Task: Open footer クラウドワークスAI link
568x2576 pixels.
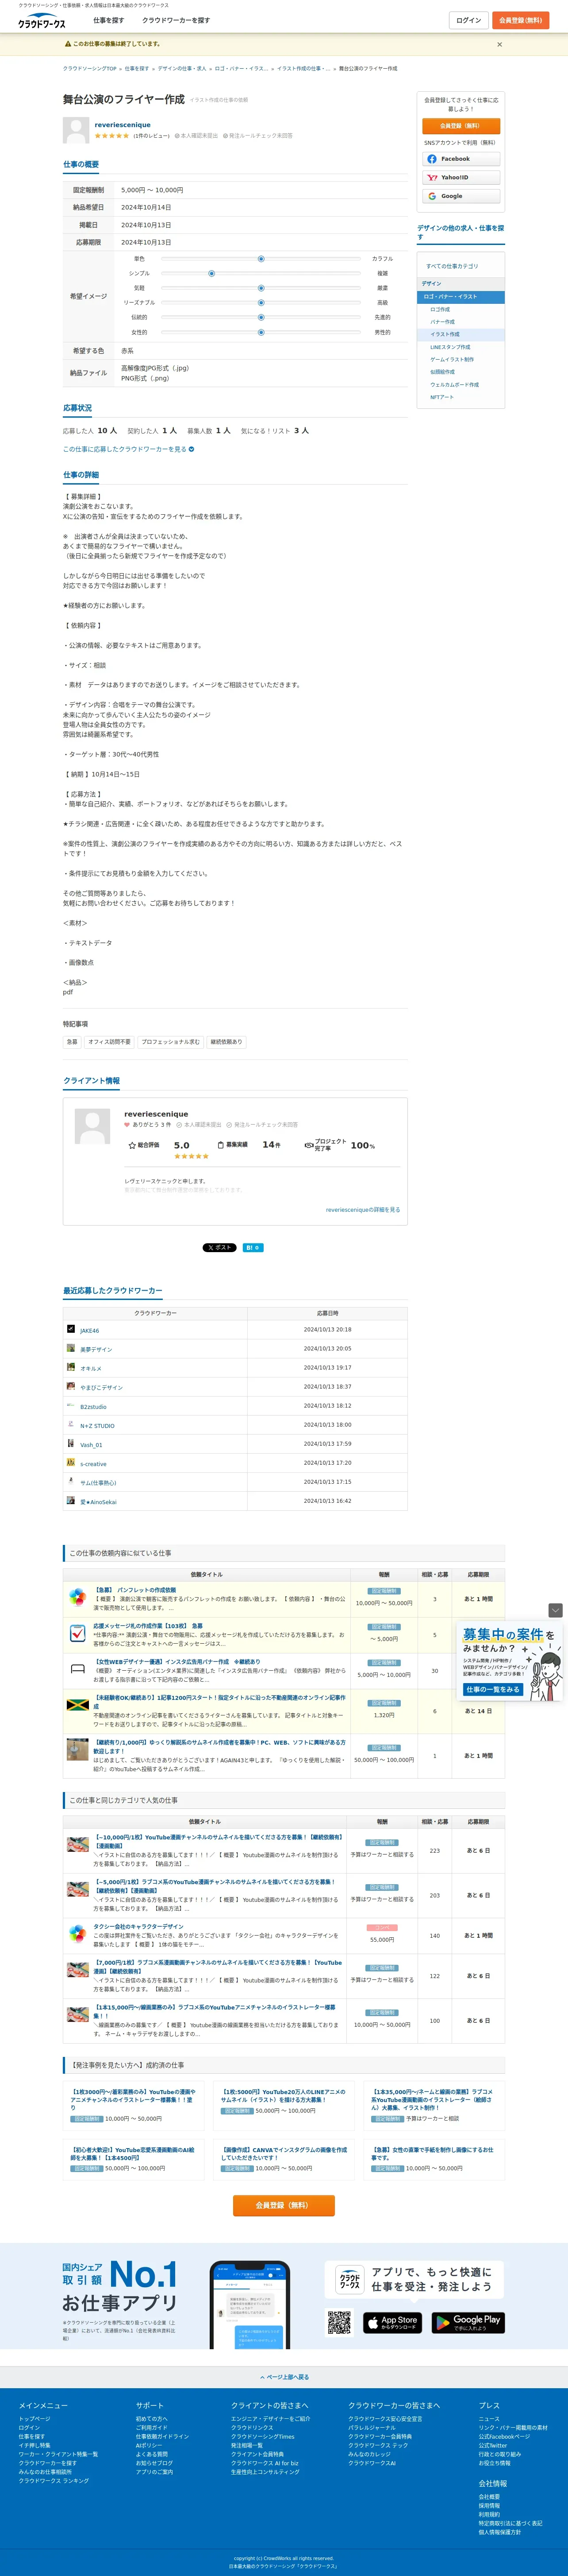Action: (x=371, y=2463)
